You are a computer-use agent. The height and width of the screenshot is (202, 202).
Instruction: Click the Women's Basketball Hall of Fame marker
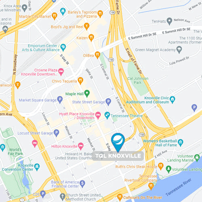(181, 143)
